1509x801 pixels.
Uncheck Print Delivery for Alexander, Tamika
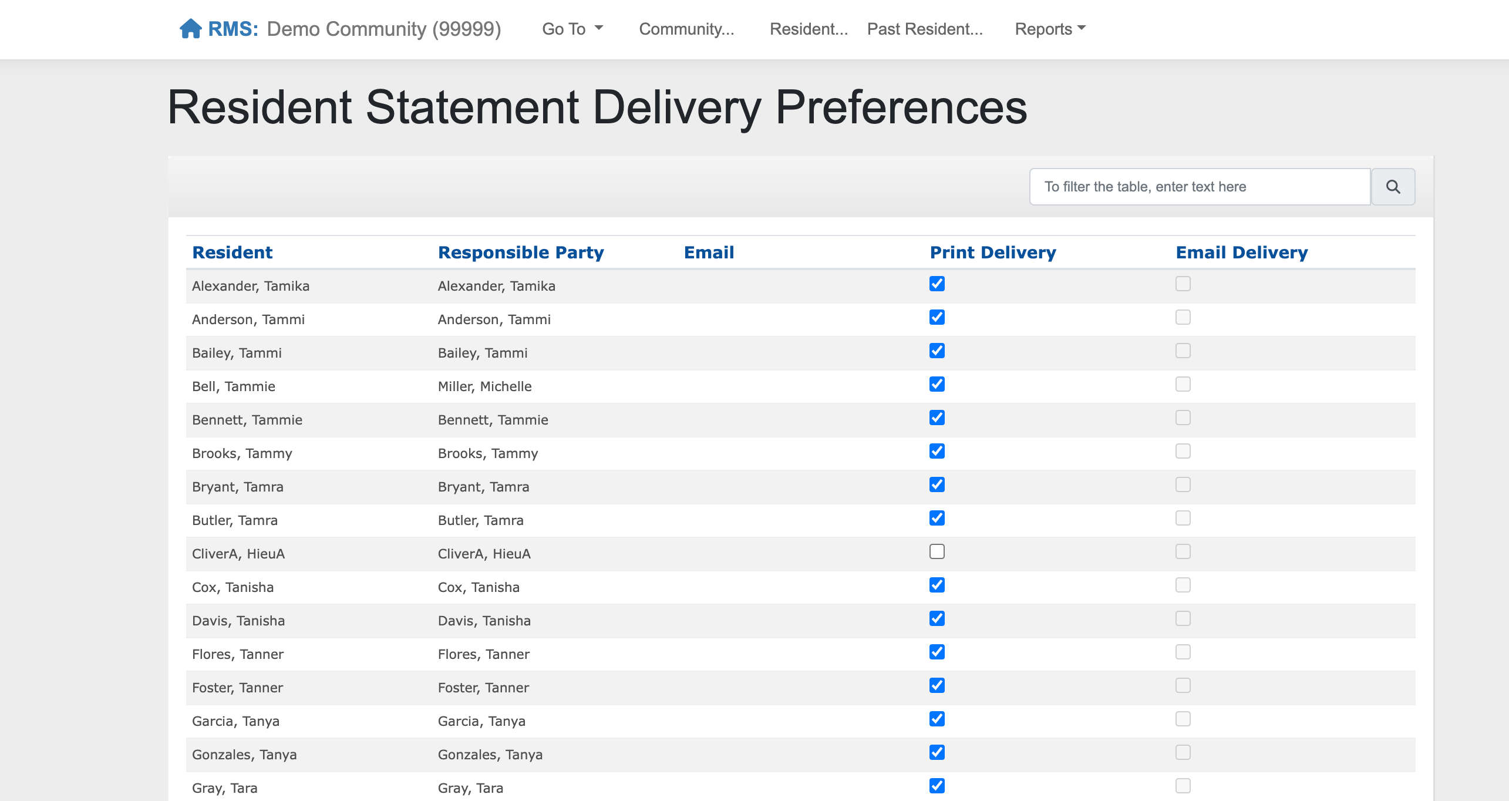coord(937,284)
